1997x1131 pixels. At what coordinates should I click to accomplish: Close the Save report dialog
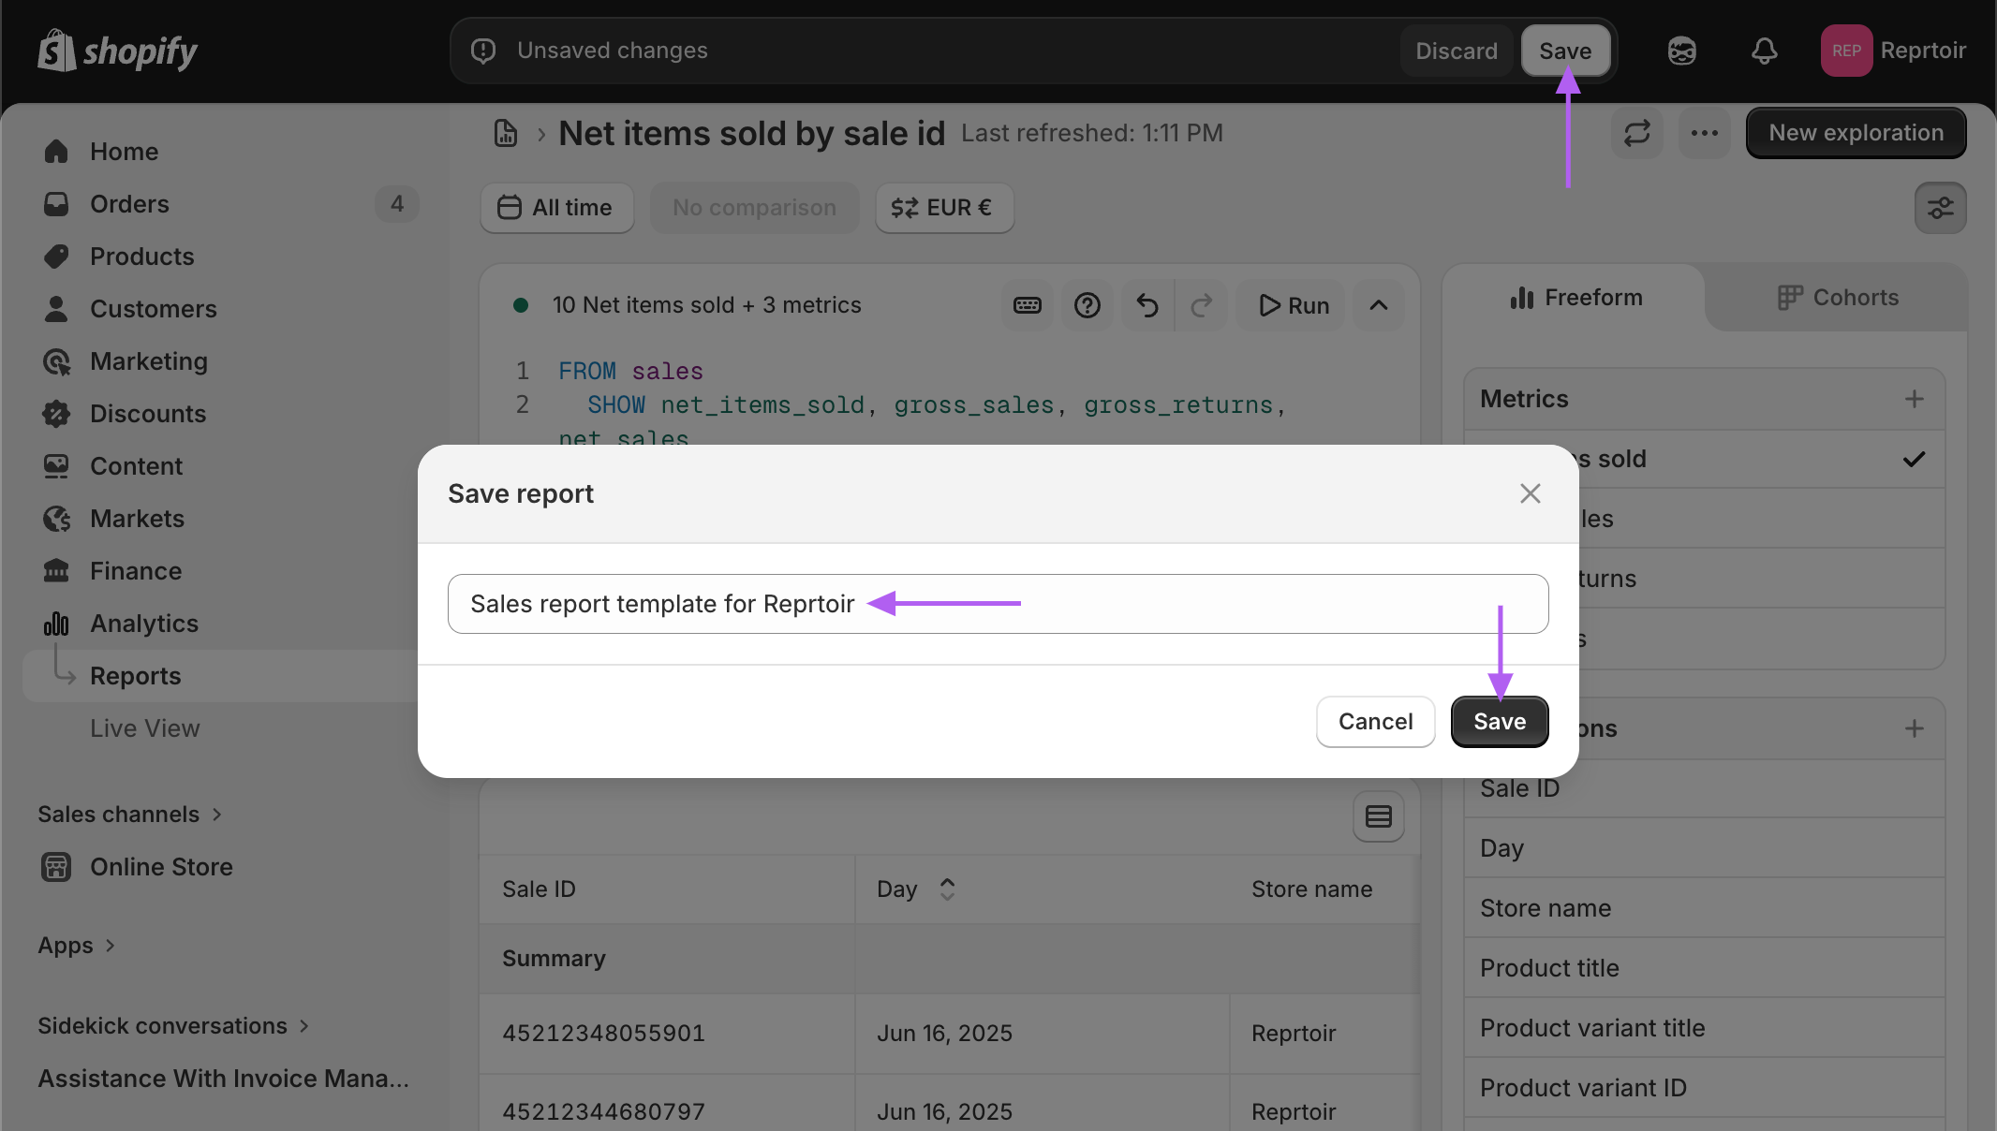pyautogui.click(x=1530, y=493)
